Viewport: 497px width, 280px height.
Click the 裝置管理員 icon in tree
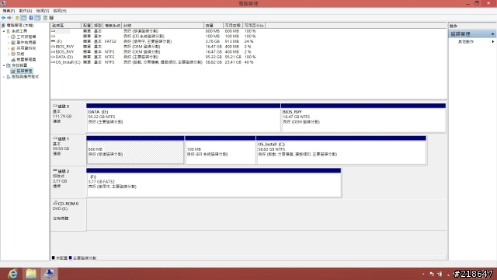(x=13, y=60)
